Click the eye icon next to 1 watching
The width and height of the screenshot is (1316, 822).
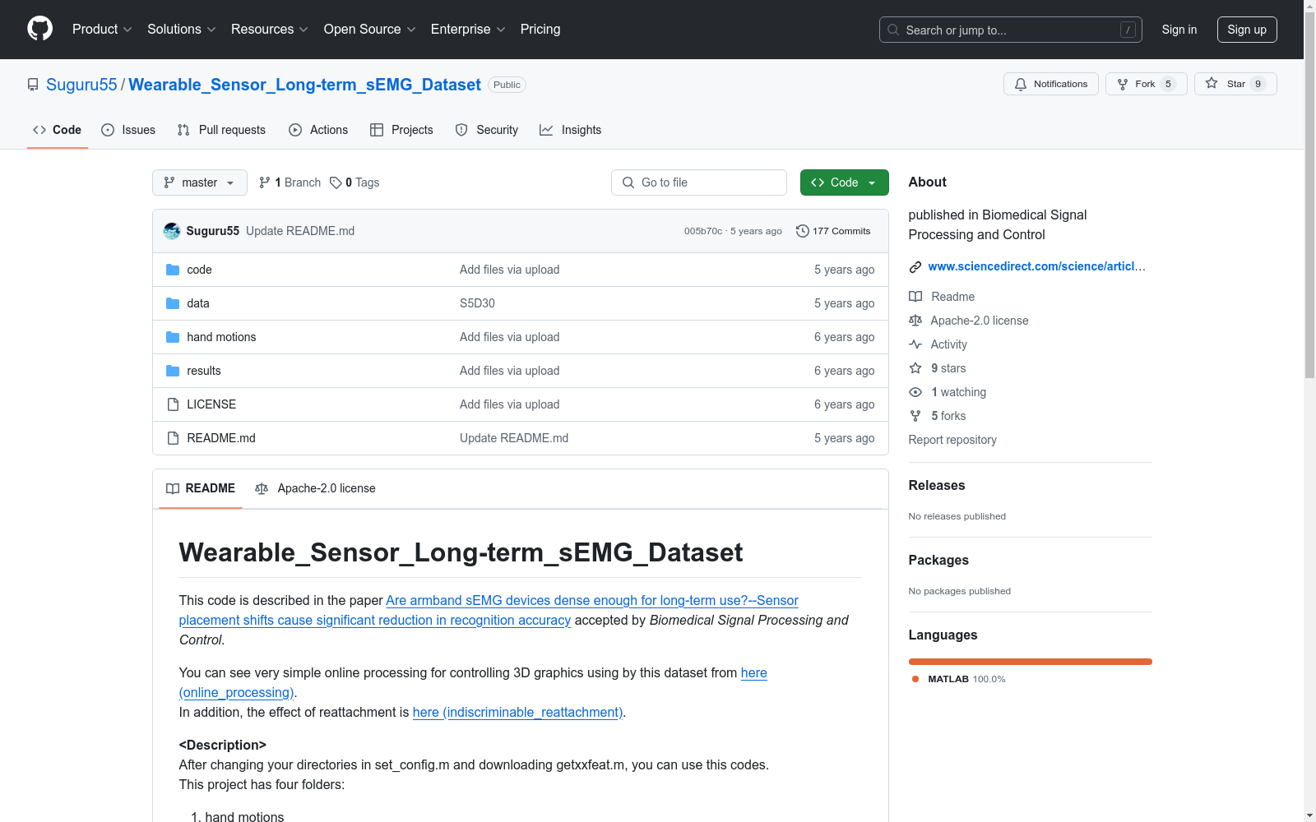pos(915,392)
